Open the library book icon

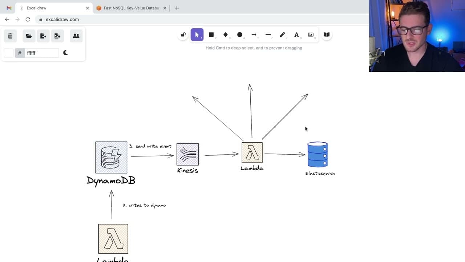(327, 35)
